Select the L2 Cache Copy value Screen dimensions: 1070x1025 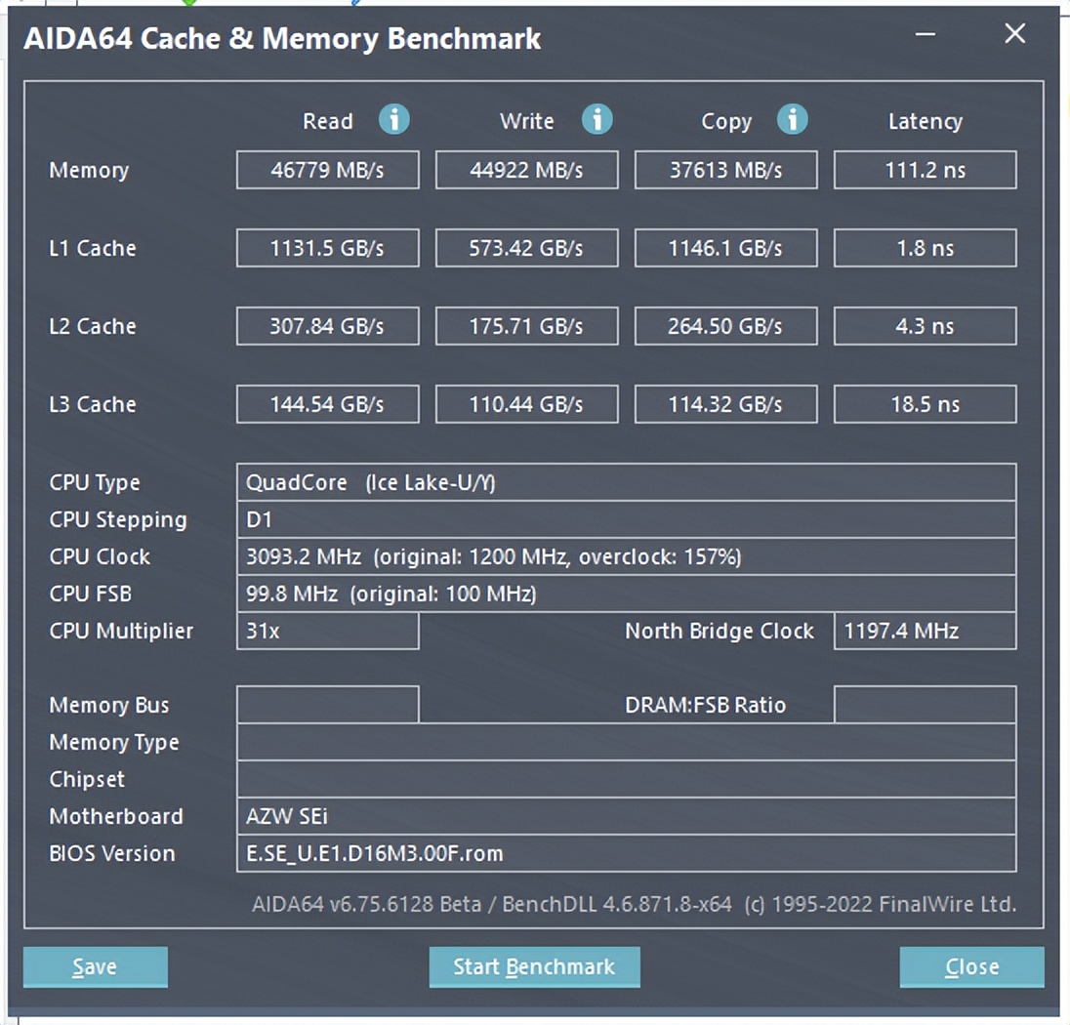click(x=725, y=326)
